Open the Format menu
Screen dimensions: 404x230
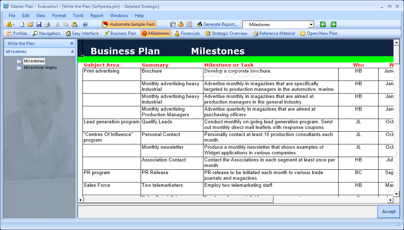click(x=59, y=16)
